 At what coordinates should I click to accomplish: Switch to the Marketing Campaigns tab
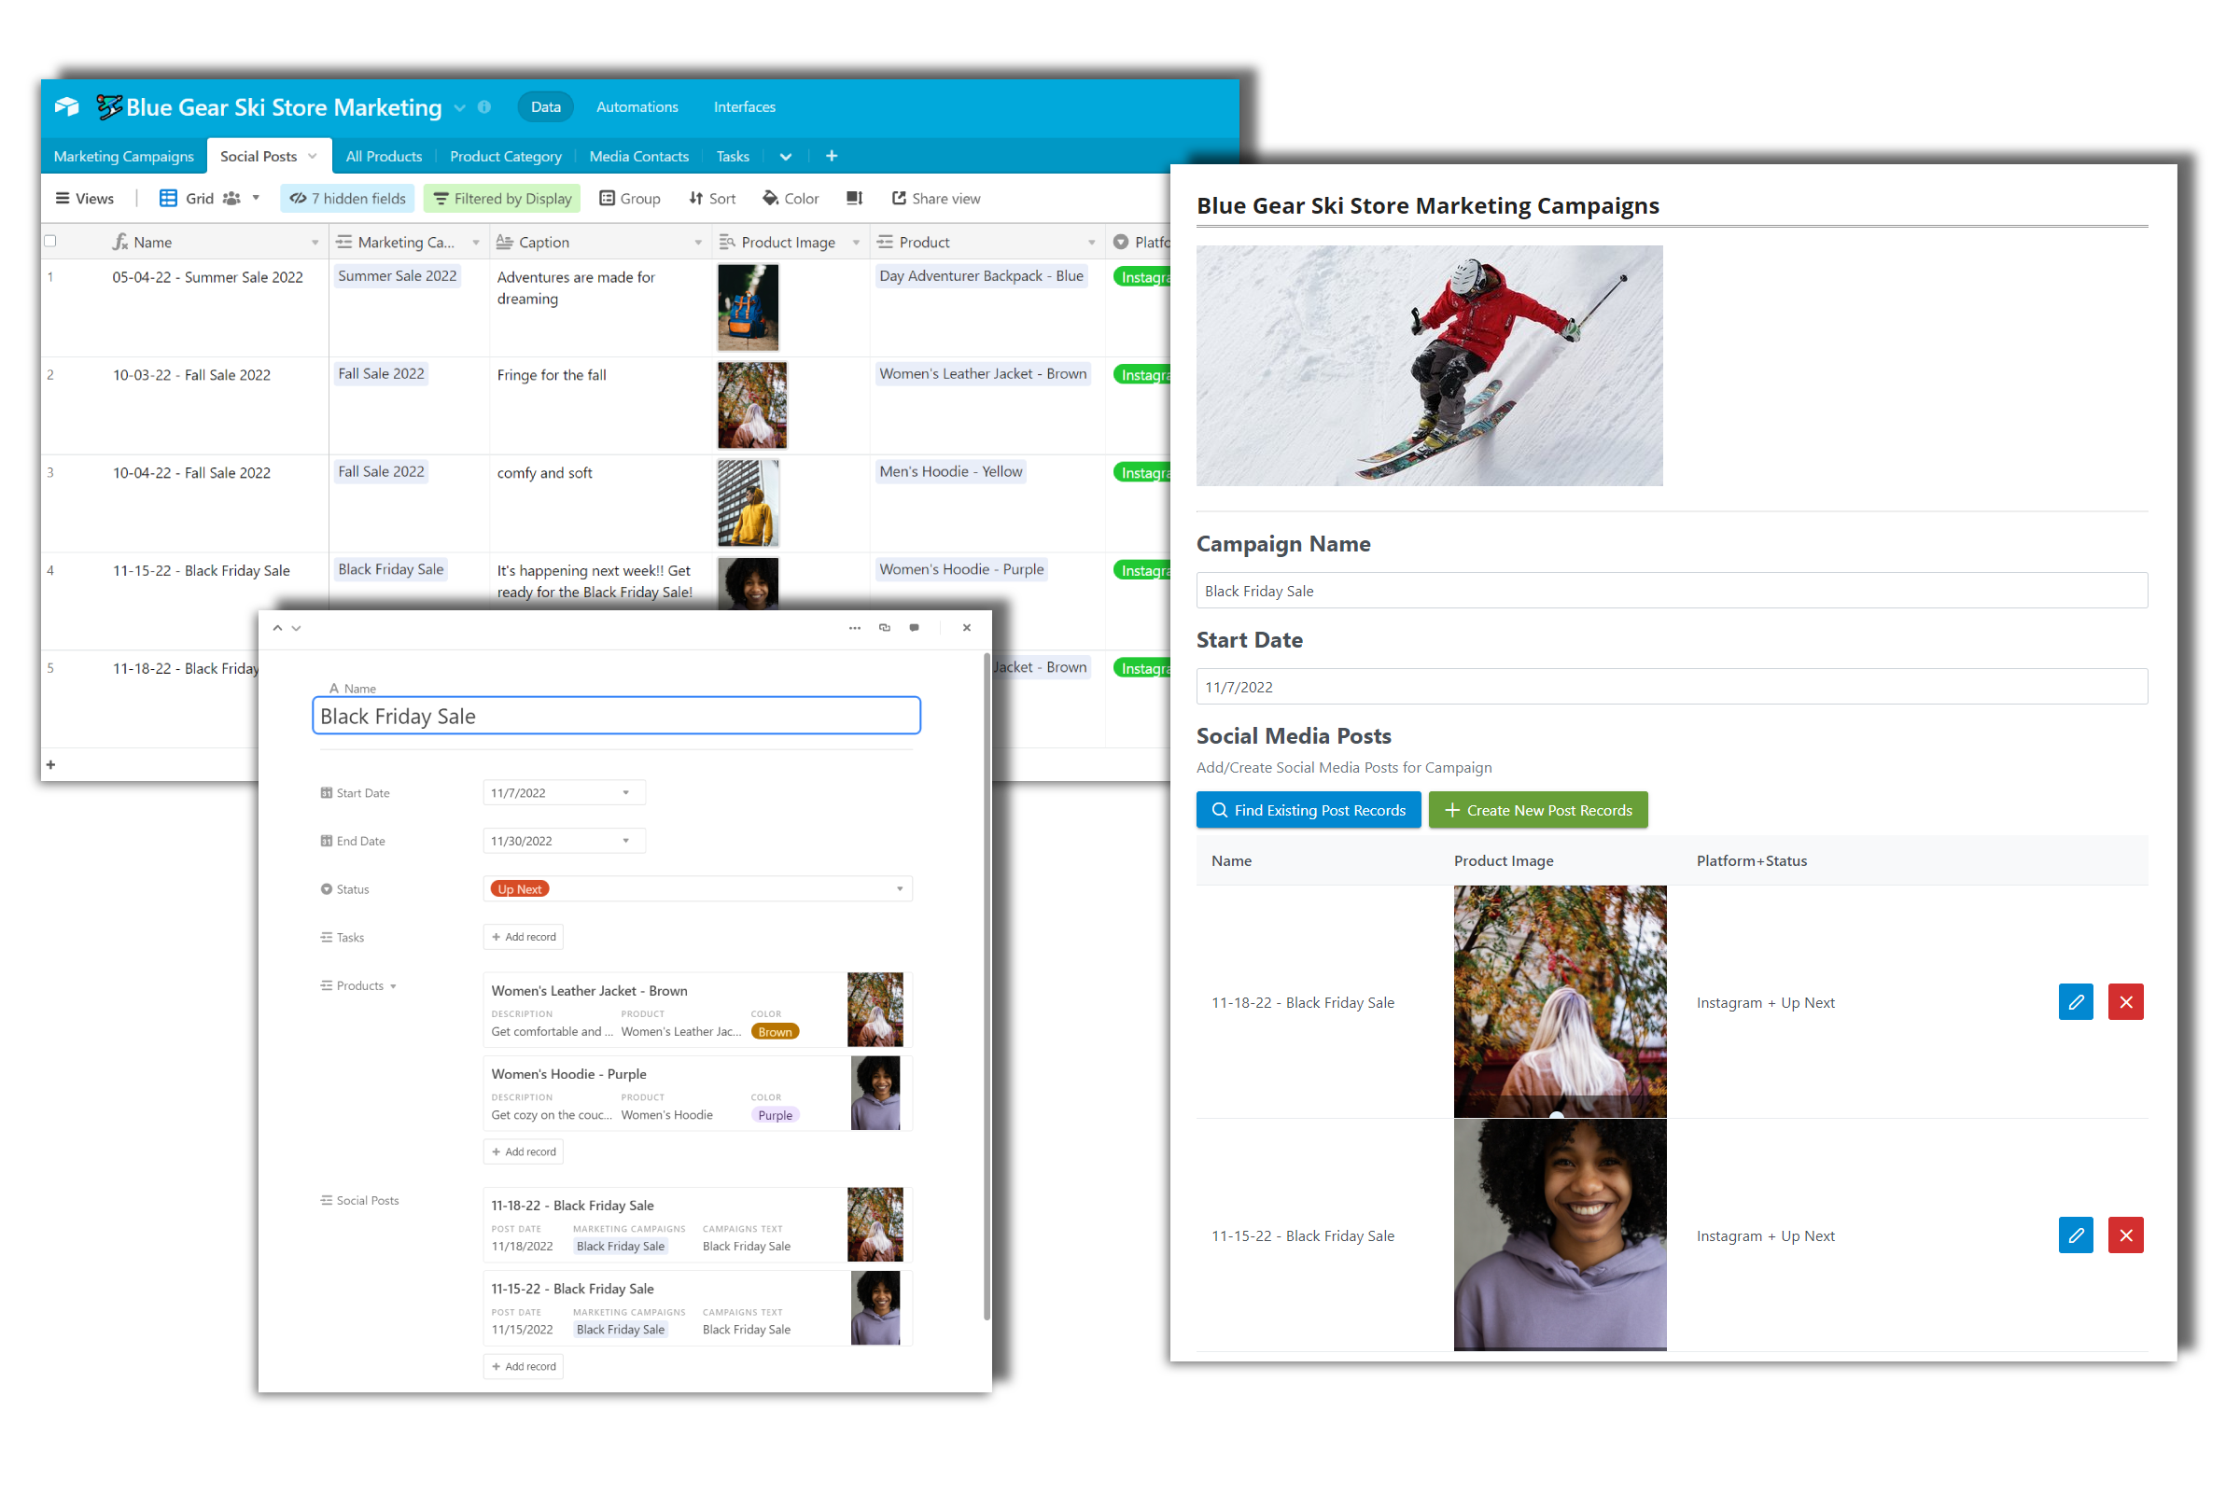(x=125, y=157)
